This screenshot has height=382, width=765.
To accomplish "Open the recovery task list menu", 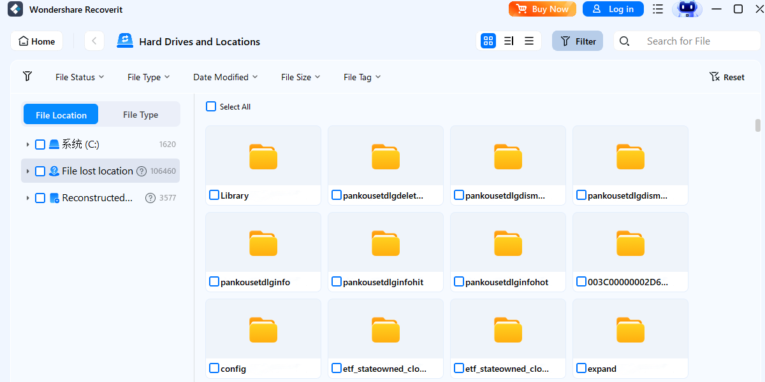I will point(657,9).
